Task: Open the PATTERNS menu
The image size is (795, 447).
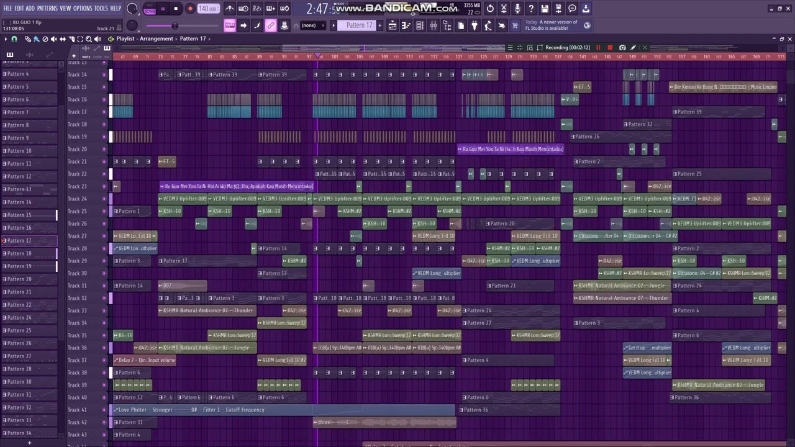Action: (47, 8)
